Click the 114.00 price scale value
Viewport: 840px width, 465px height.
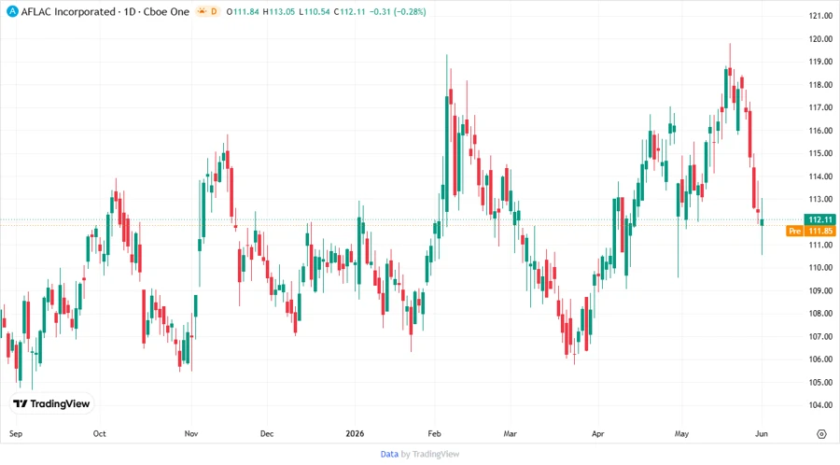point(820,176)
